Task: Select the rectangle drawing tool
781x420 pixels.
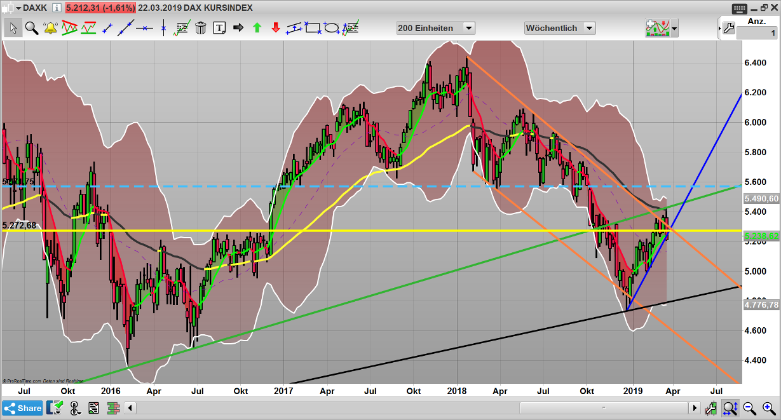Action: pos(313,28)
